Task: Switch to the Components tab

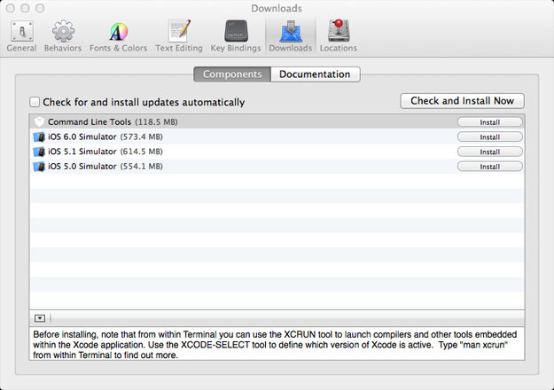Action: 232,74
